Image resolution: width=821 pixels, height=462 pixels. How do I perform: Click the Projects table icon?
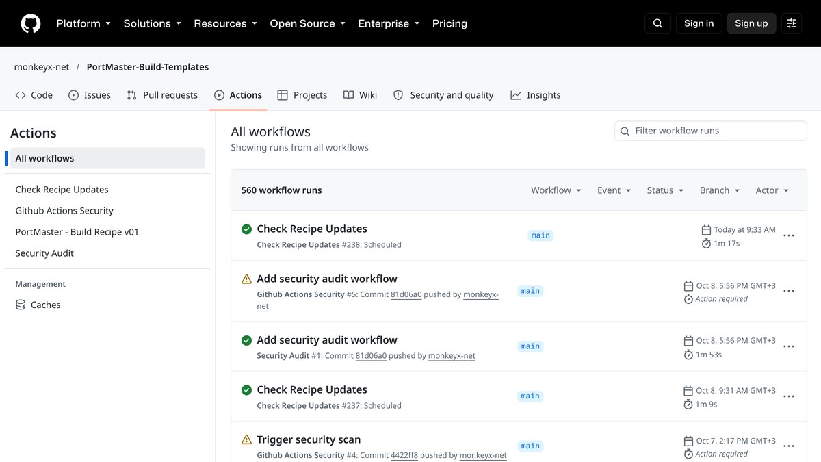283,95
